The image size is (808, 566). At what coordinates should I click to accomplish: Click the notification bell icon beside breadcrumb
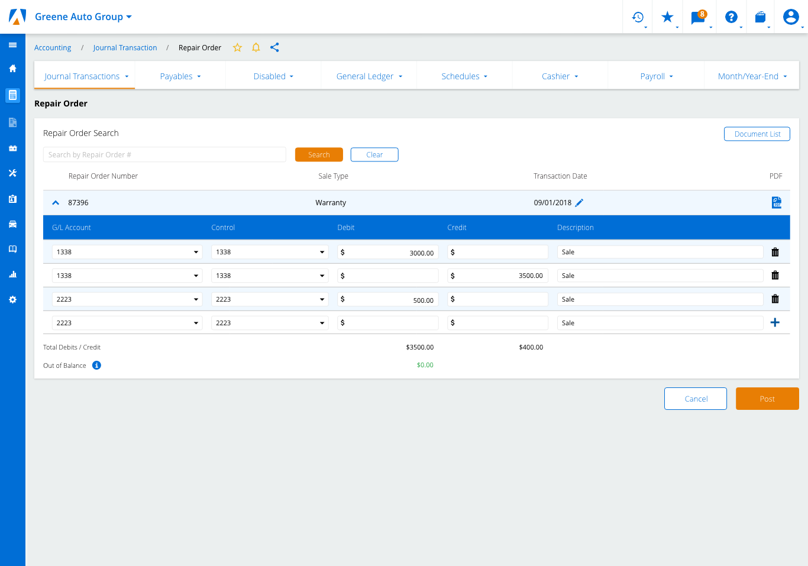(256, 48)
